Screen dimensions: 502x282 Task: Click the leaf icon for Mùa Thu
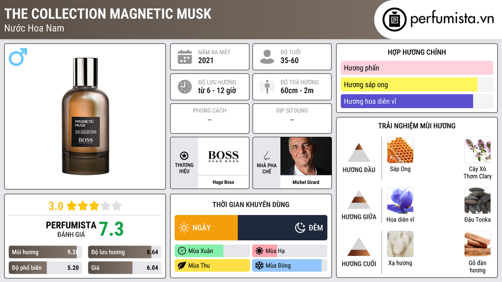pyautogui.click(x=182, y=265)
